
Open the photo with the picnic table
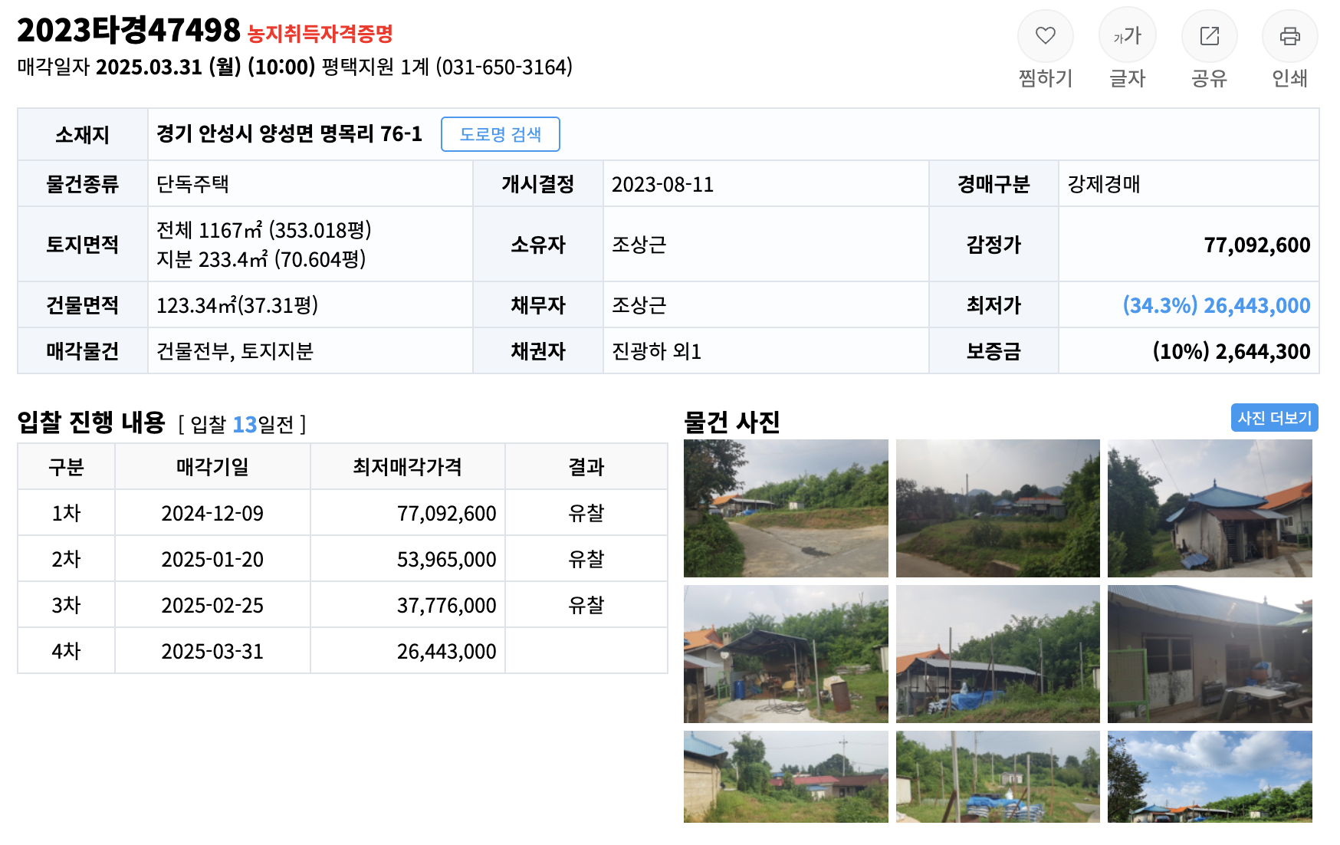1210,654
